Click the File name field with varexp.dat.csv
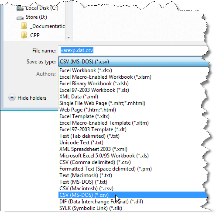This screenshot has height=213, width=216. coord(133,50)
